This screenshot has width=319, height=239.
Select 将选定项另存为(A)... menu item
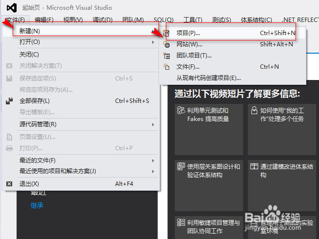pos(81,90)
